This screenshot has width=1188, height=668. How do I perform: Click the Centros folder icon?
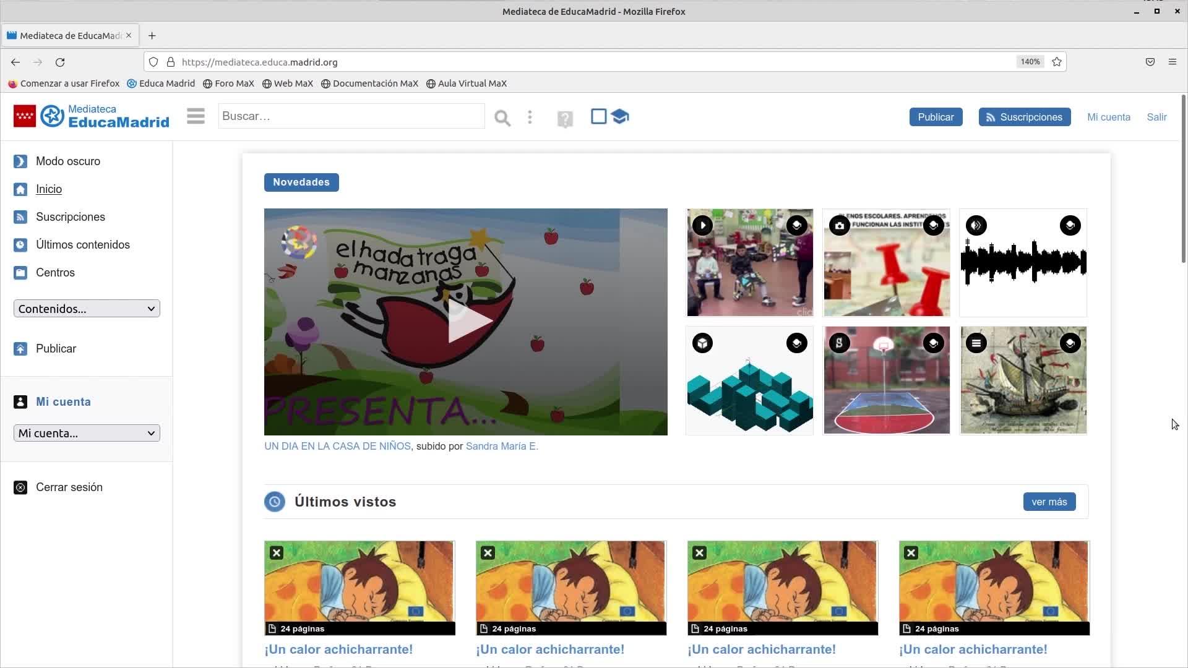point(20,273)
